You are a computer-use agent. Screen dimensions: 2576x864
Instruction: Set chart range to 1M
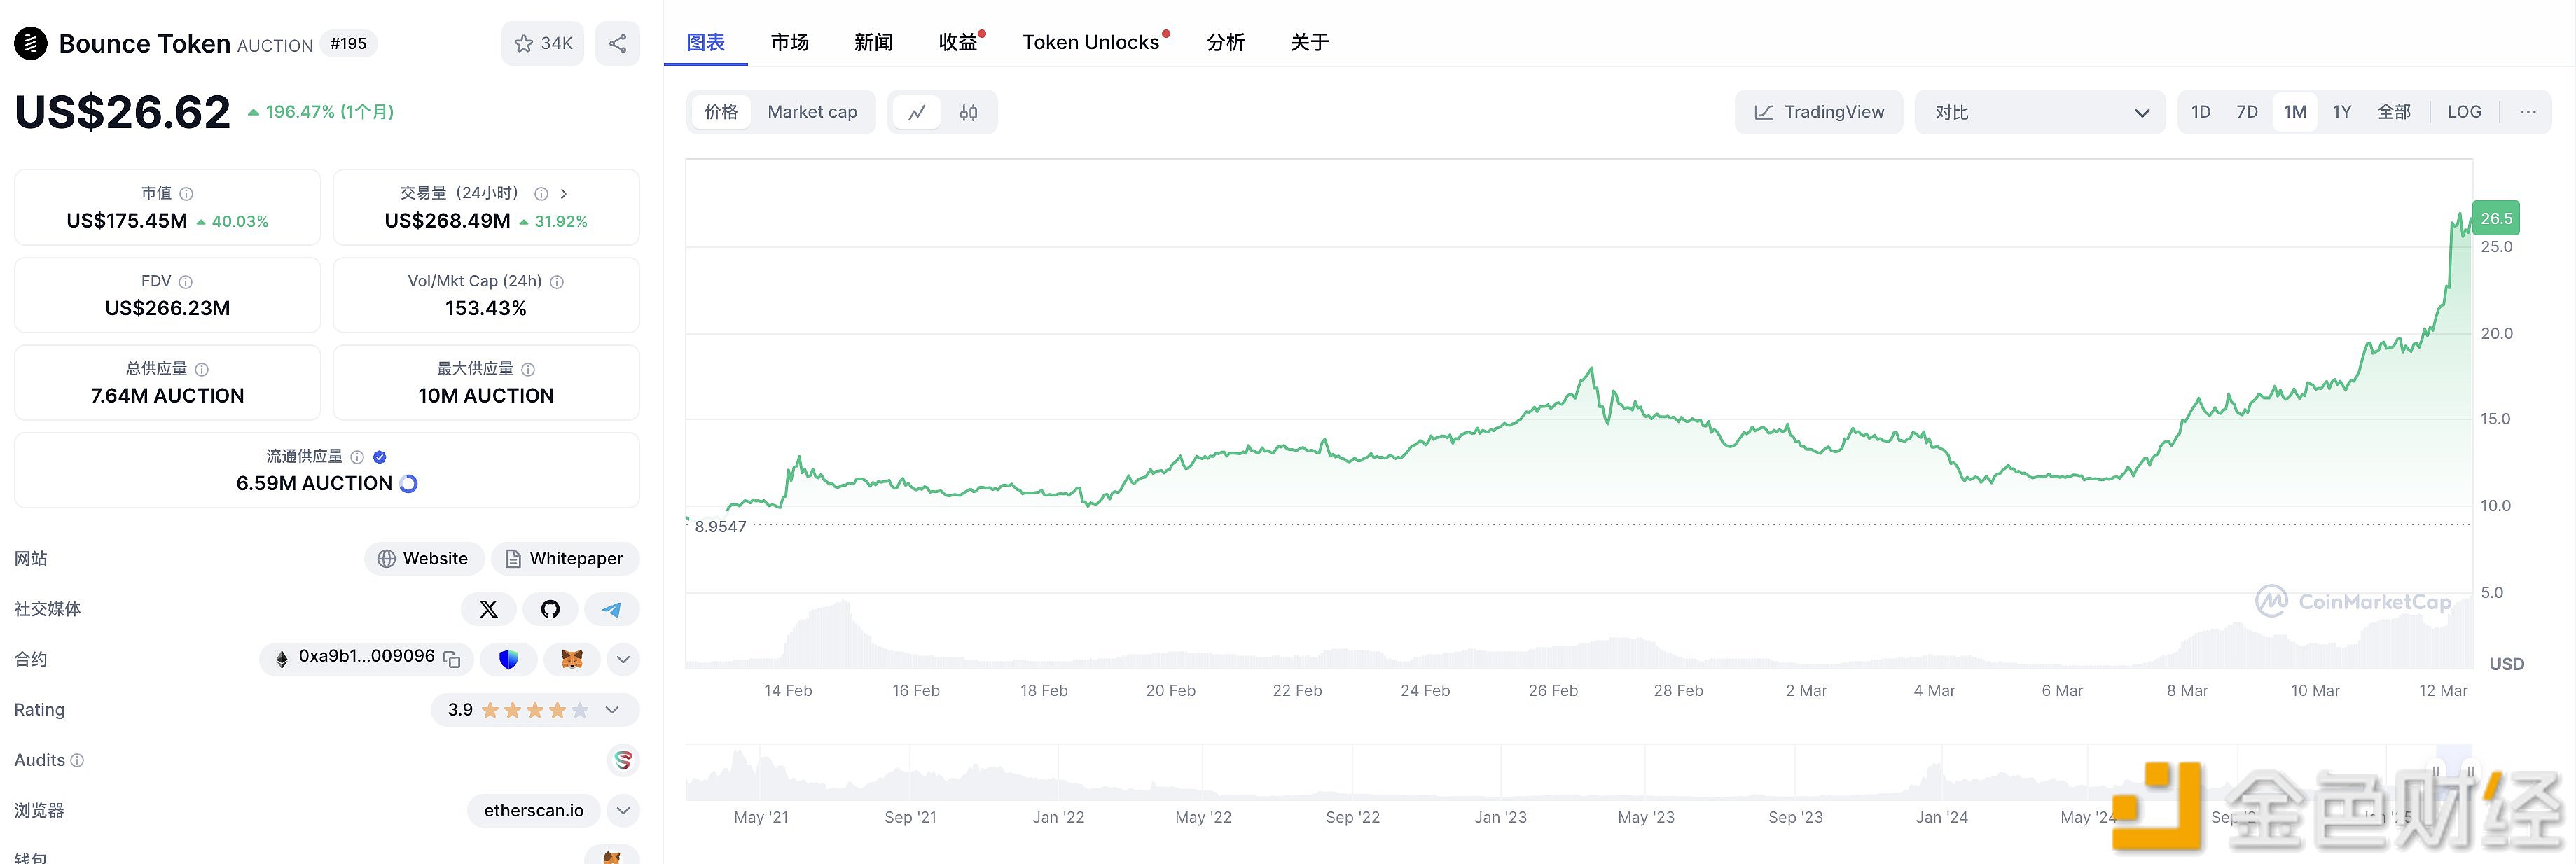(x=2295, y=112)
